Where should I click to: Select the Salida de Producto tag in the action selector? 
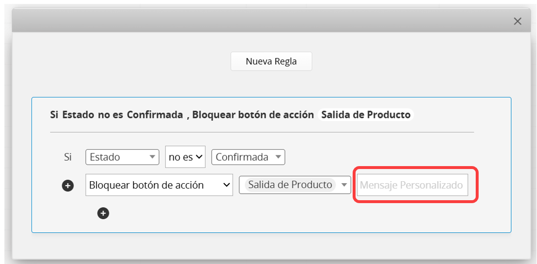[290, 185]
